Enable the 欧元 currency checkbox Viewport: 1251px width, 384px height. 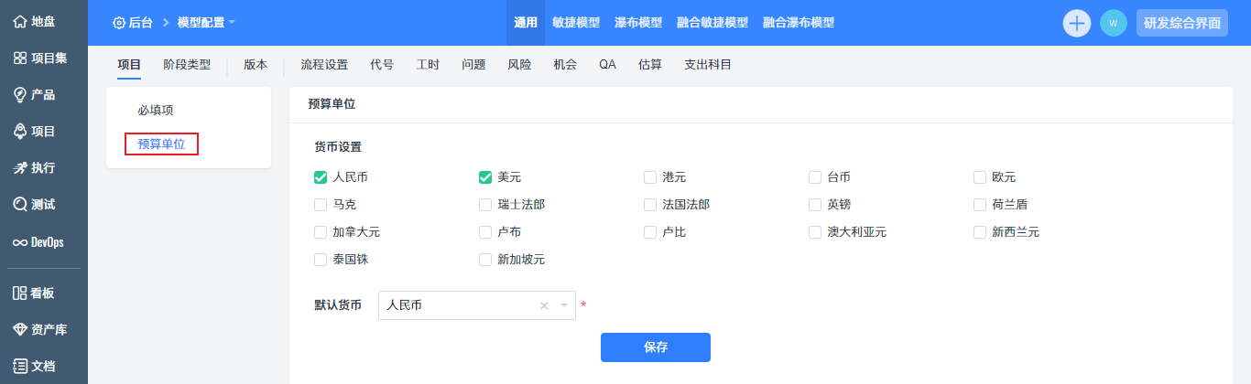point(980,177)
